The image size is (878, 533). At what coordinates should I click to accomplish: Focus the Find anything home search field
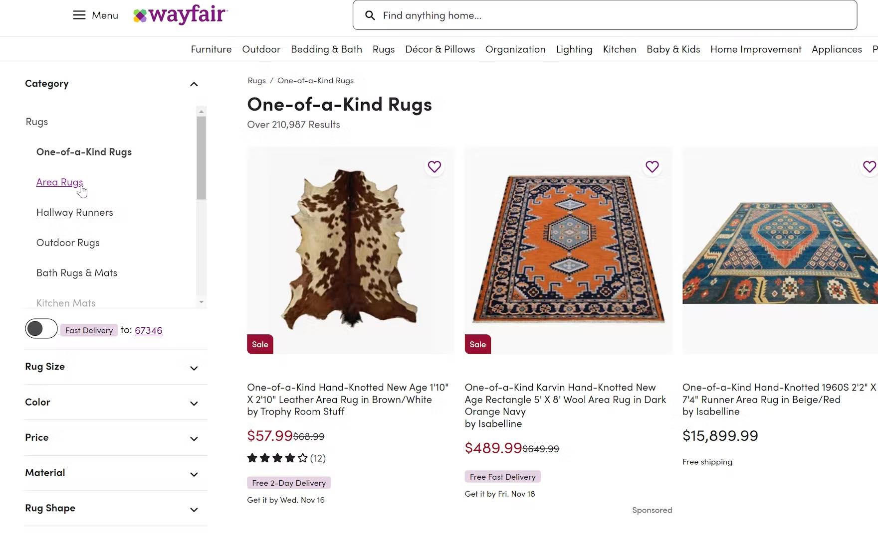coord(614,15)
